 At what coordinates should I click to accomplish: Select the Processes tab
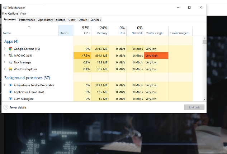[10, 19]
